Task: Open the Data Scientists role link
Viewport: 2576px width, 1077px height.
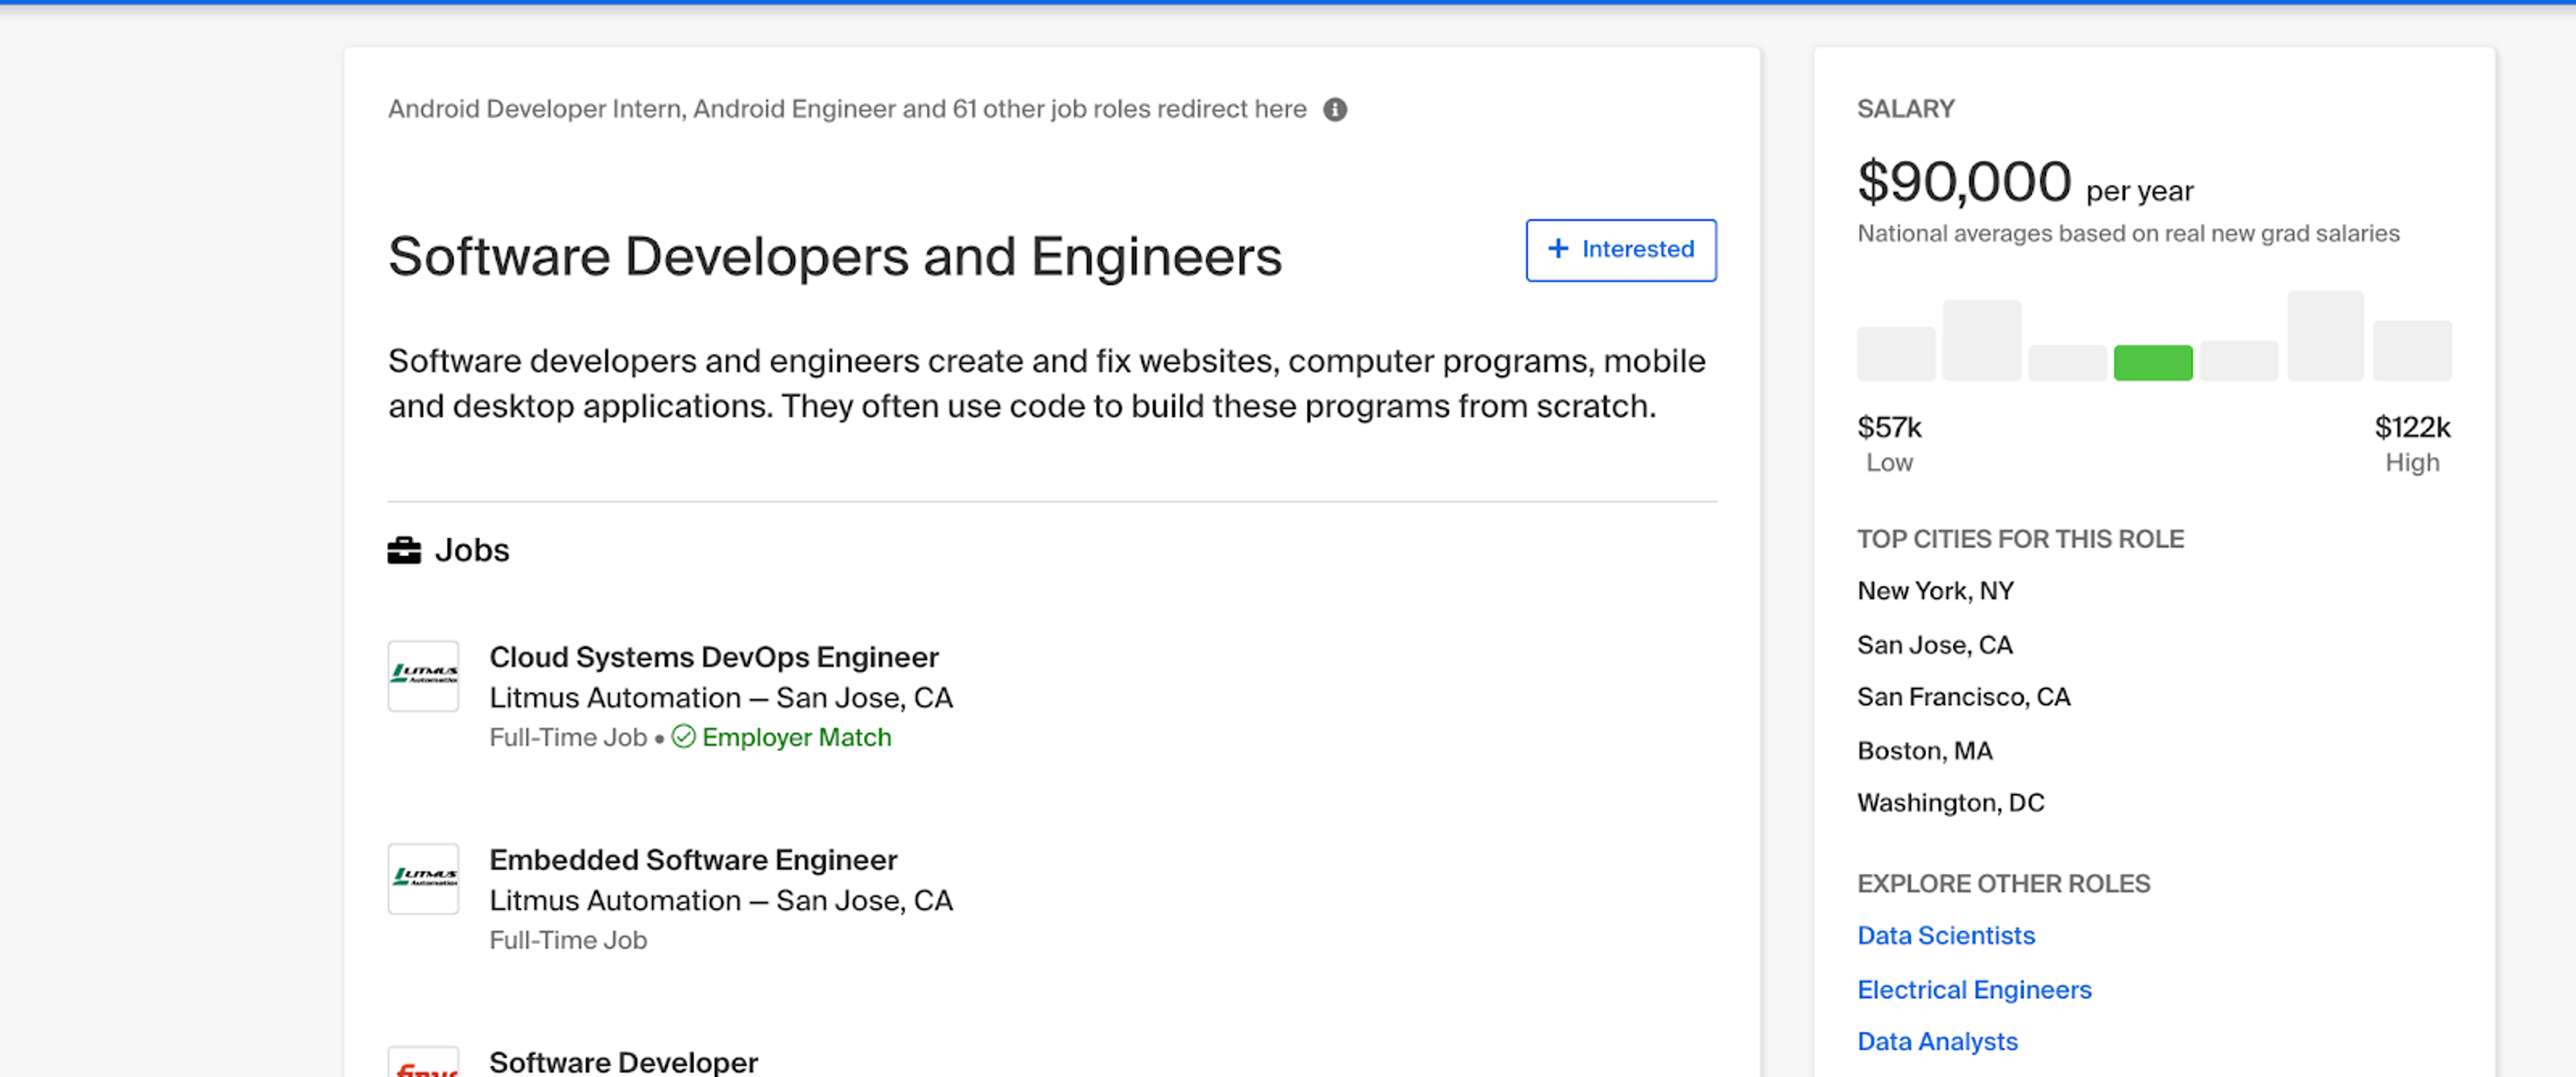Action: tap(1945, 935)
